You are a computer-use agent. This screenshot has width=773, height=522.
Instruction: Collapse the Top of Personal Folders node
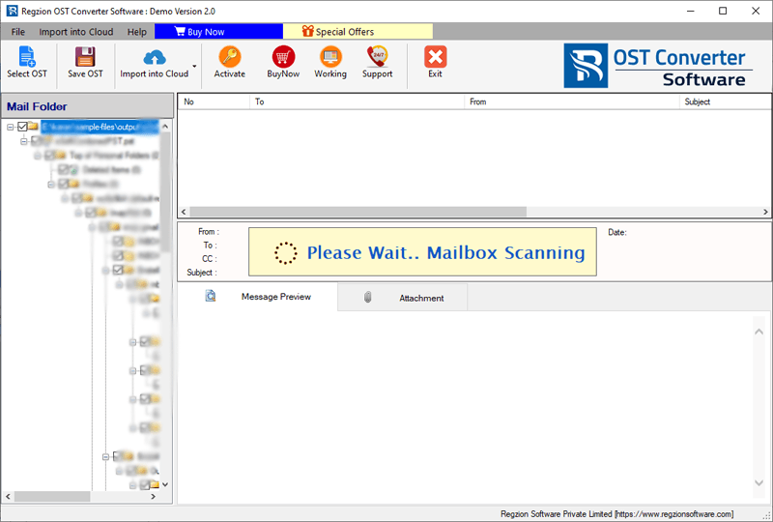tap(37, 155)
